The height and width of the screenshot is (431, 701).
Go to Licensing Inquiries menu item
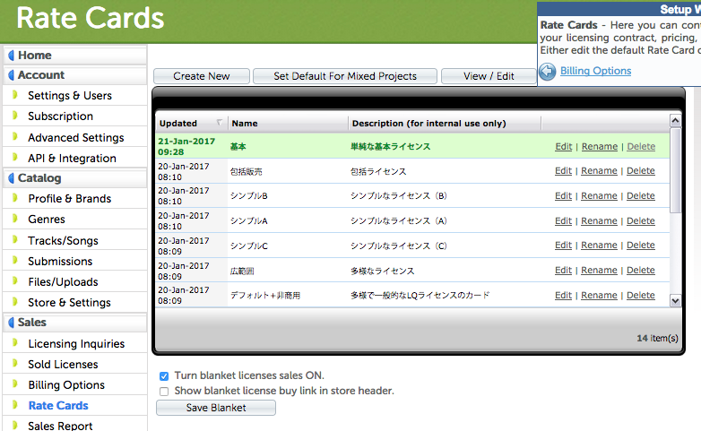tap(76, 343)
